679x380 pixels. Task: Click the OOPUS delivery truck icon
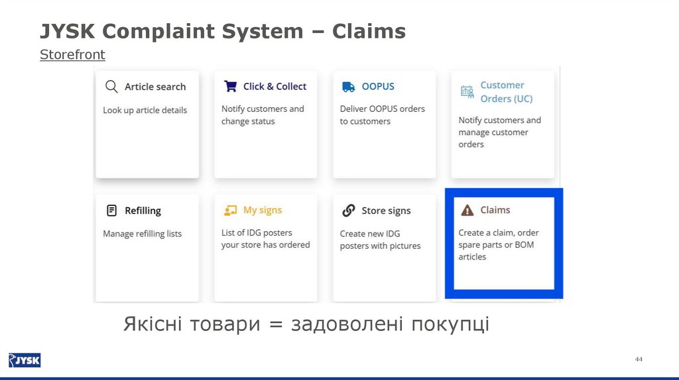pos(349,87)
